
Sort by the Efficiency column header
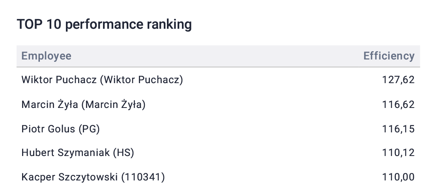[389, 56]
